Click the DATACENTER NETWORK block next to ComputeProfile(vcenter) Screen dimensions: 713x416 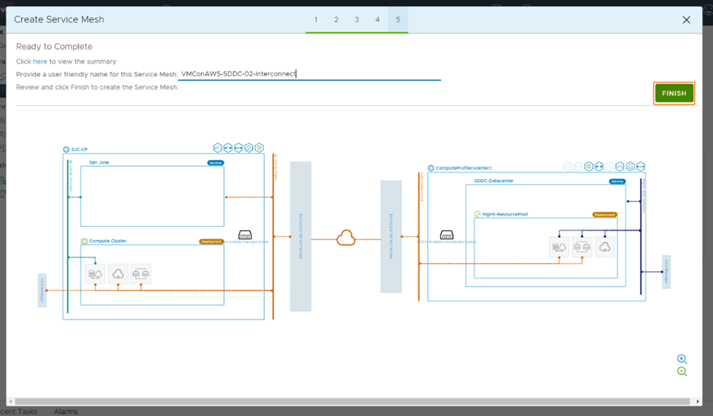point(391,236)
